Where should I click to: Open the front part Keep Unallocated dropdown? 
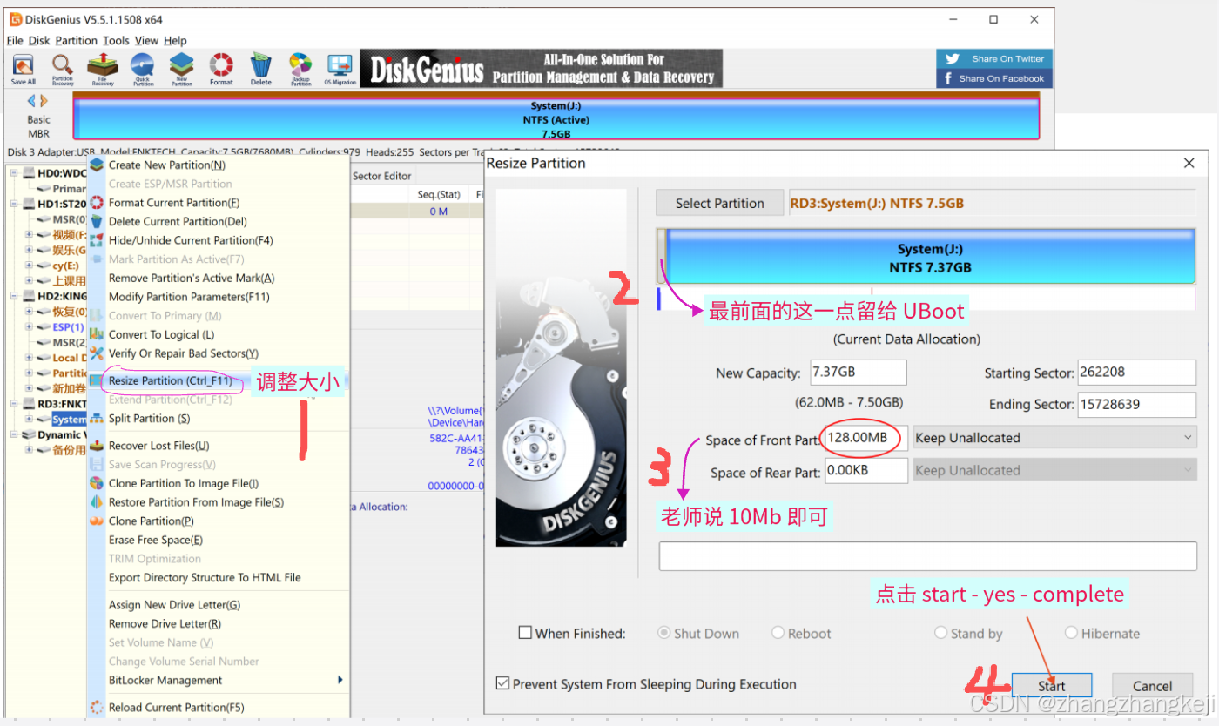pyautogui.click(x=1054, y=438)
